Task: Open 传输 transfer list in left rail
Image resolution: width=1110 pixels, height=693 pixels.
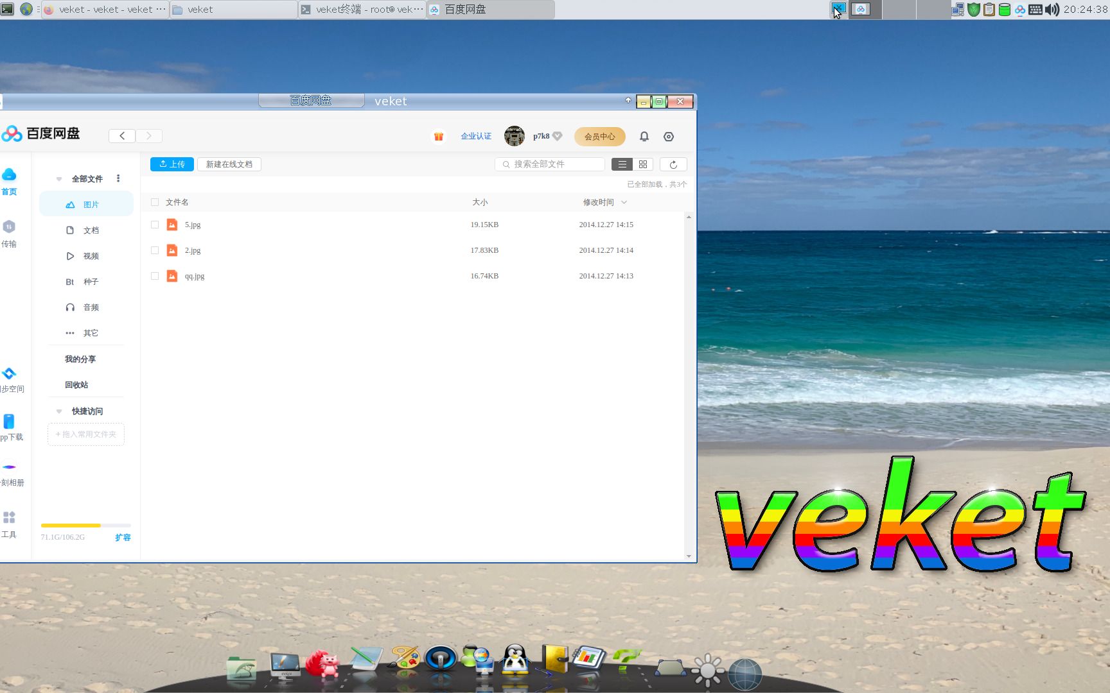Action: pos(9,234)
